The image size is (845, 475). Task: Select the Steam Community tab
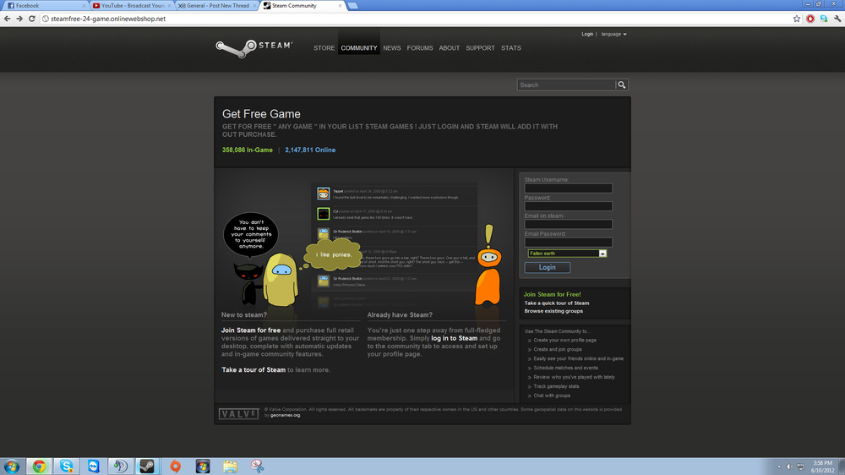(302, 5)
